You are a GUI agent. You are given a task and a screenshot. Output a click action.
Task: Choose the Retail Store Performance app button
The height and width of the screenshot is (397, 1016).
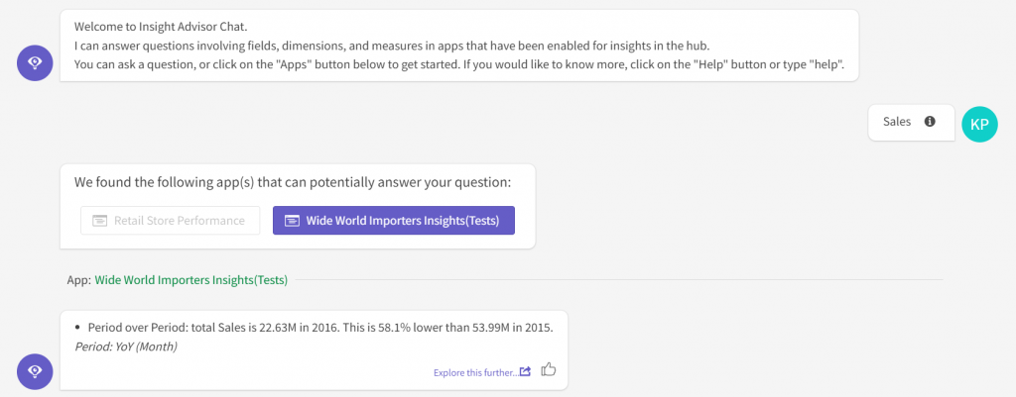click(x=171, y=221)
